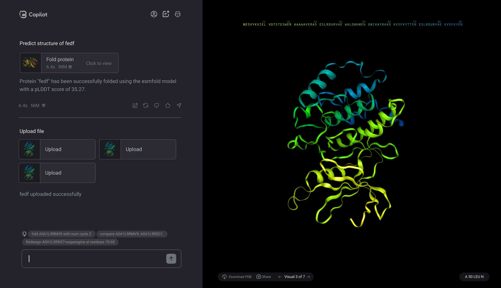Image resolution: width=501 pixels, height=288 pixels.
Task: Click the edit response pencil icon
Action: (x=135, y=105)
